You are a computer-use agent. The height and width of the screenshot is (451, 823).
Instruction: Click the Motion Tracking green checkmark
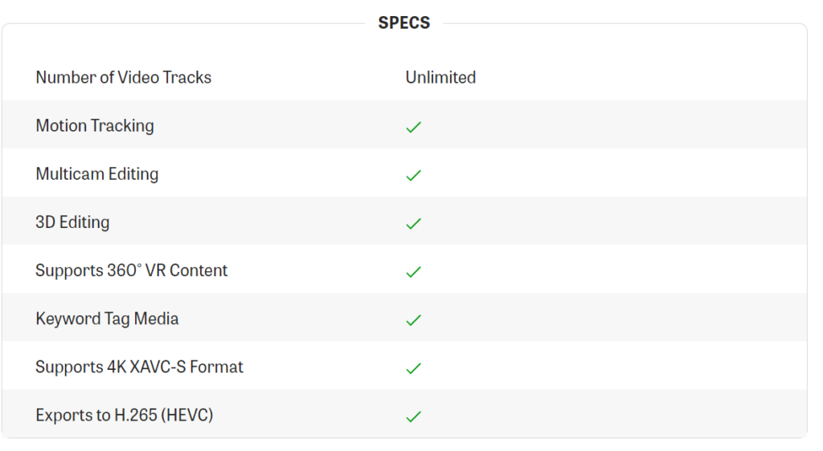coord(414,128)
